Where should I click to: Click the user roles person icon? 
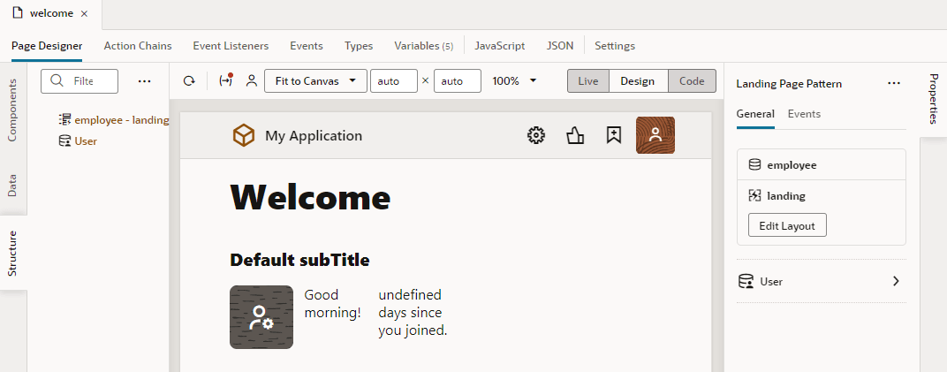click(252, 81)
